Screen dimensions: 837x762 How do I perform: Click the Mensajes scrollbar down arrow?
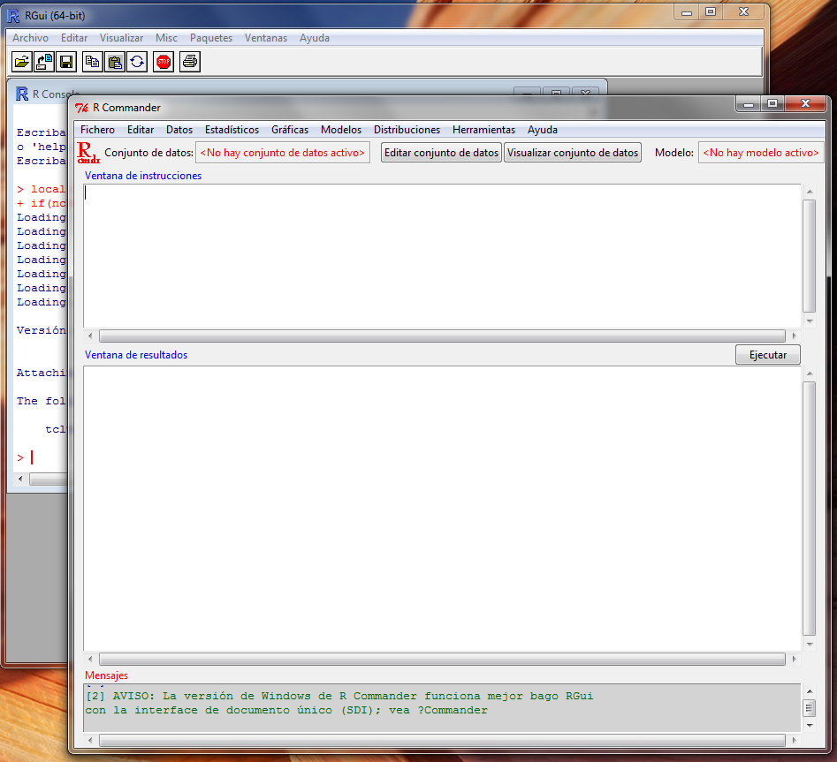coord(809,725)
